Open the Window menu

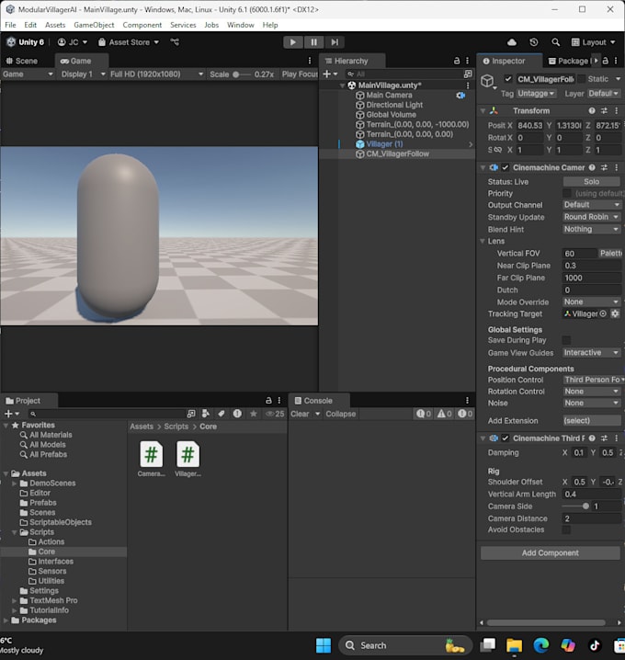click(240, 25)
